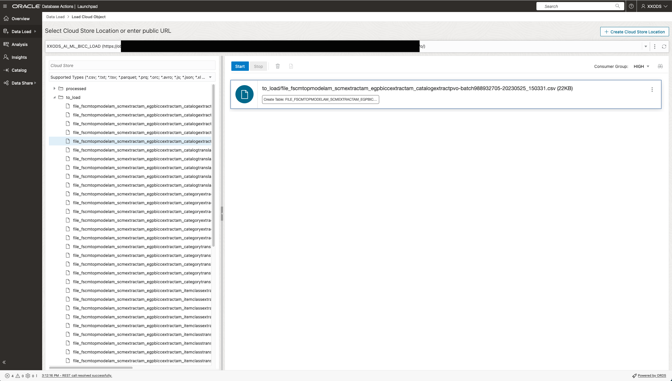The height and width of the screenshot is (381, 672).
Task: Open the cloud store location dropdown
Action: point(645,46)
